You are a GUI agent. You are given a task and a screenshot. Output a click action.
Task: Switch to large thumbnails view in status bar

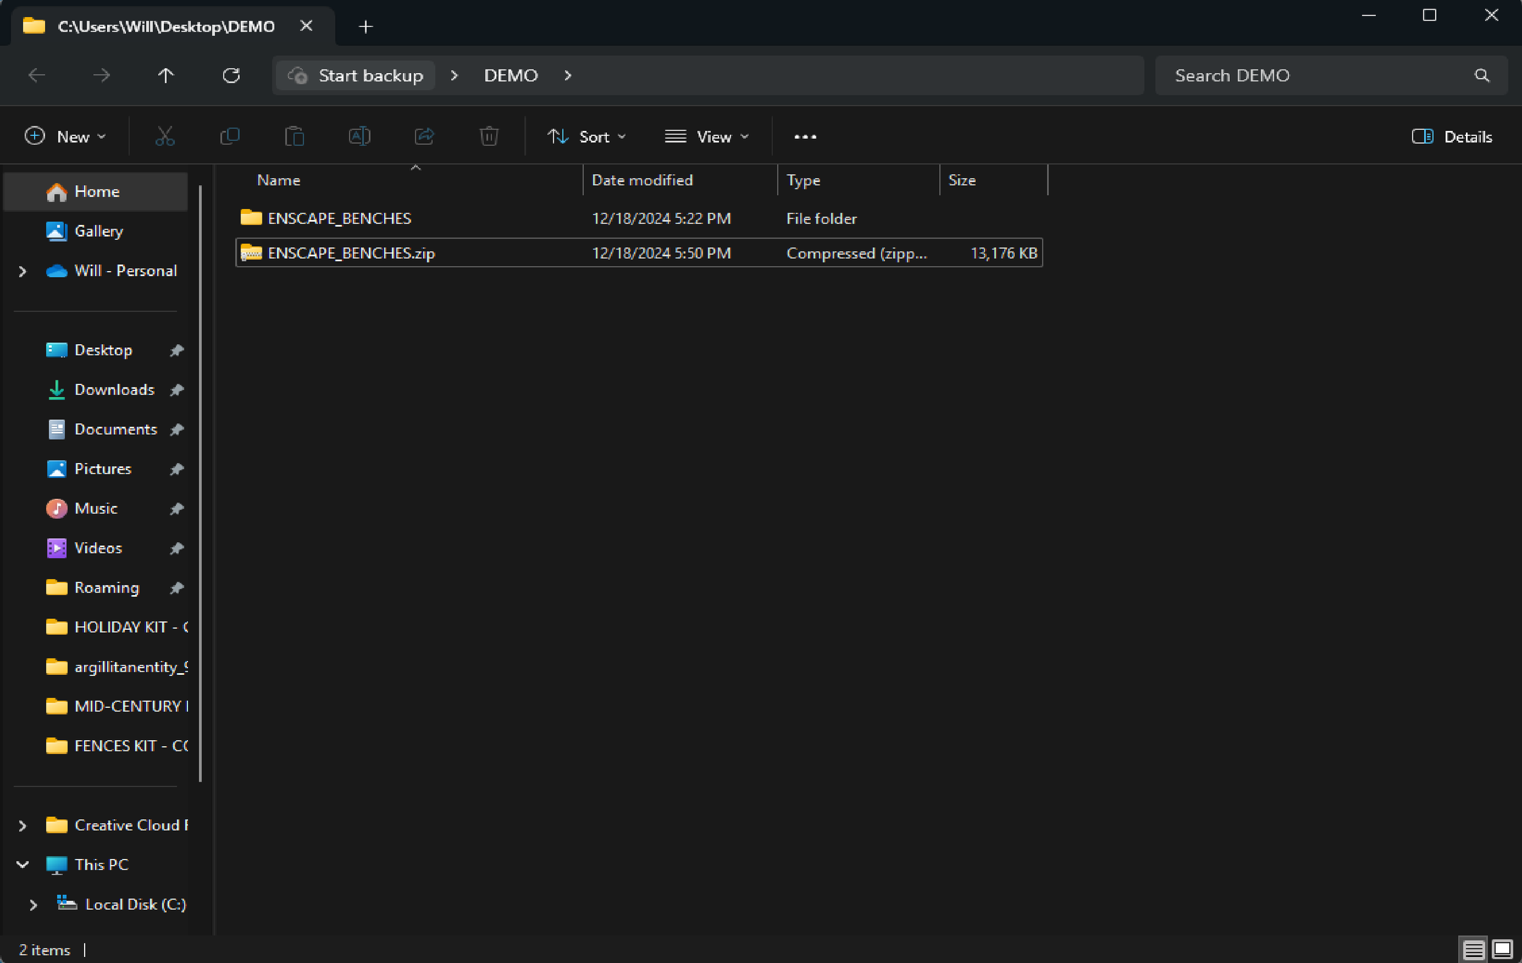tap(1502, 949)
